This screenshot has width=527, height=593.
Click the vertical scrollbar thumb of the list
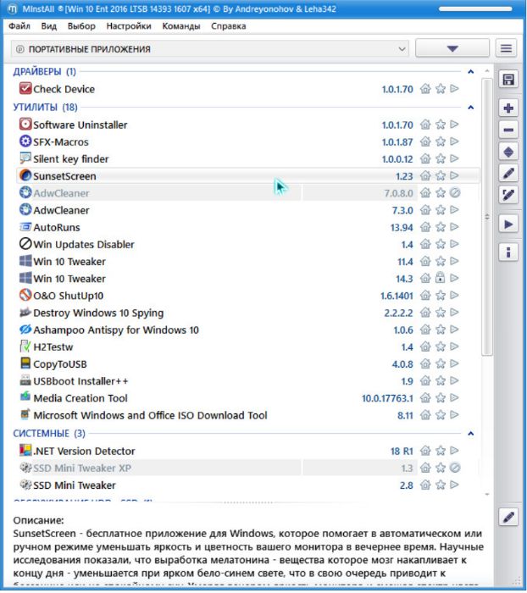click(487, 217)
